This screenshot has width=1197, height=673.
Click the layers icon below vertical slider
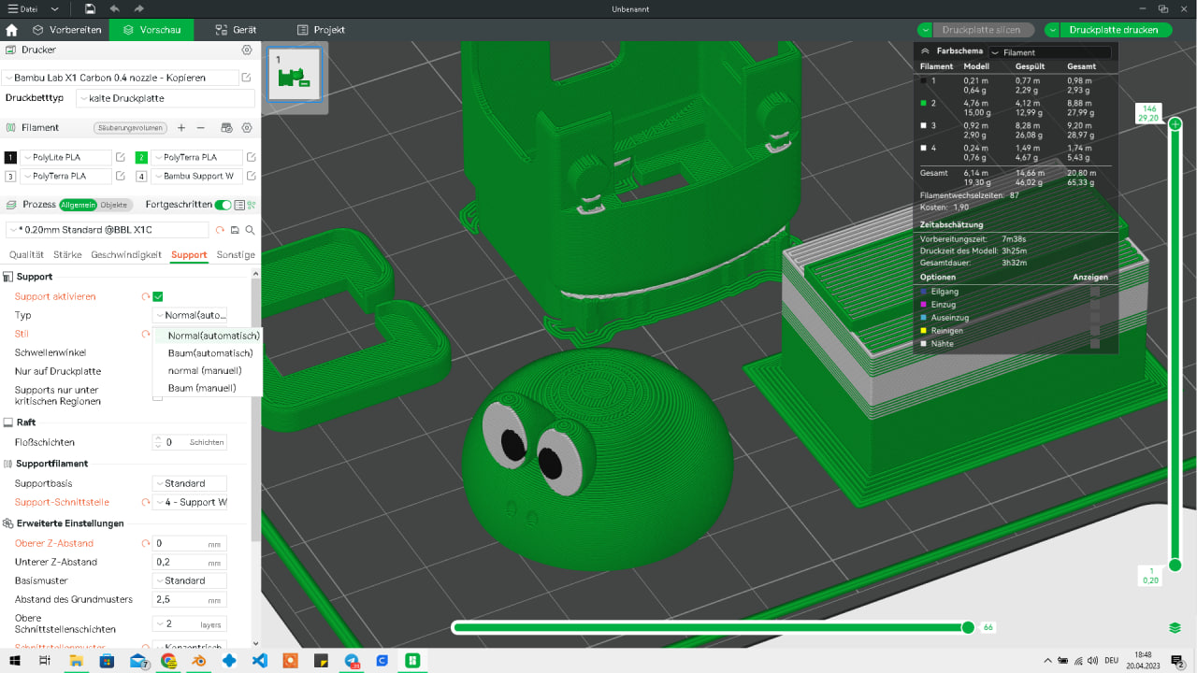click(x=1175, y=627)
